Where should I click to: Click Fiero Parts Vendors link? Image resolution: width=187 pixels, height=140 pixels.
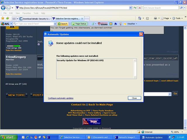[103, 111]
